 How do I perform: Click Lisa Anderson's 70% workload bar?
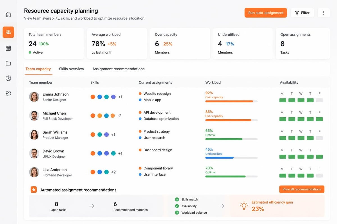click(x=231, y=176)
